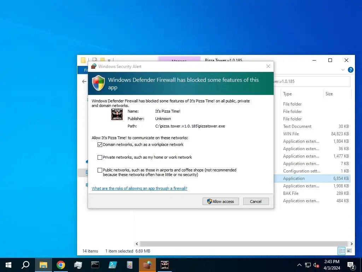Open the Command Prompt taskbar icon
This screenshot has height=272, width=362.
tap(95, 265)
